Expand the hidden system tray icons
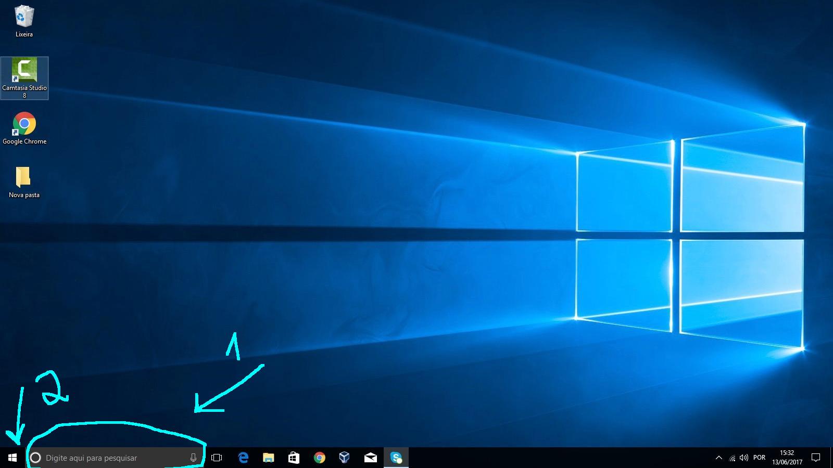Image resolution: width=833 pixels, height=468 pixels. [x=719, y=458]
